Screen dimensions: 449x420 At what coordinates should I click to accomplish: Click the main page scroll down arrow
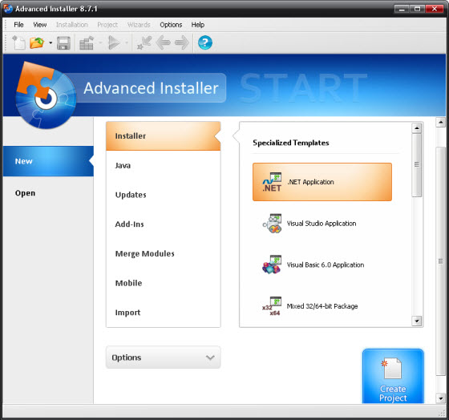pyautogui.click(x=441, y=398)
